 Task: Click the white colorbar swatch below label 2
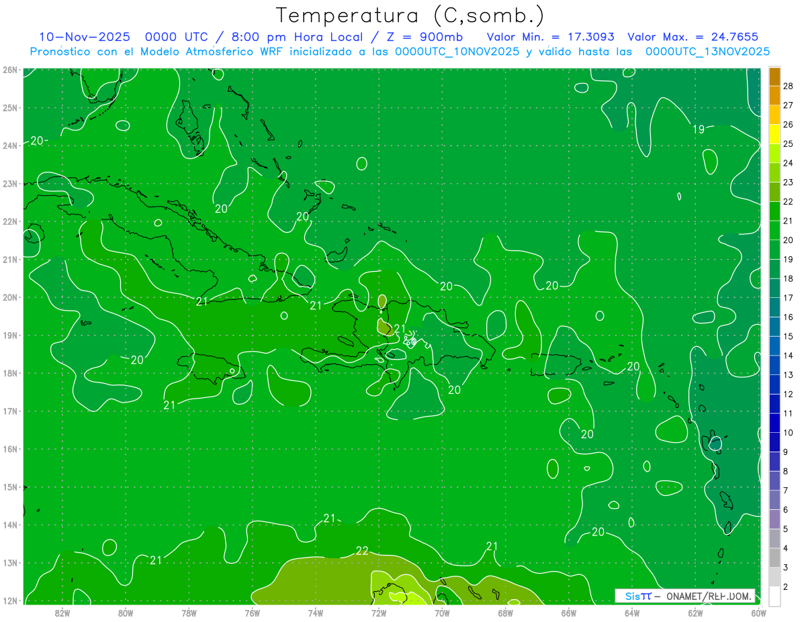point(775,597)
